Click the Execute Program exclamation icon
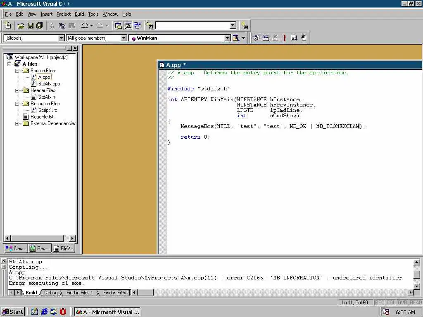The height and width of the screenshot is (317, 423). tap(284, 38)
